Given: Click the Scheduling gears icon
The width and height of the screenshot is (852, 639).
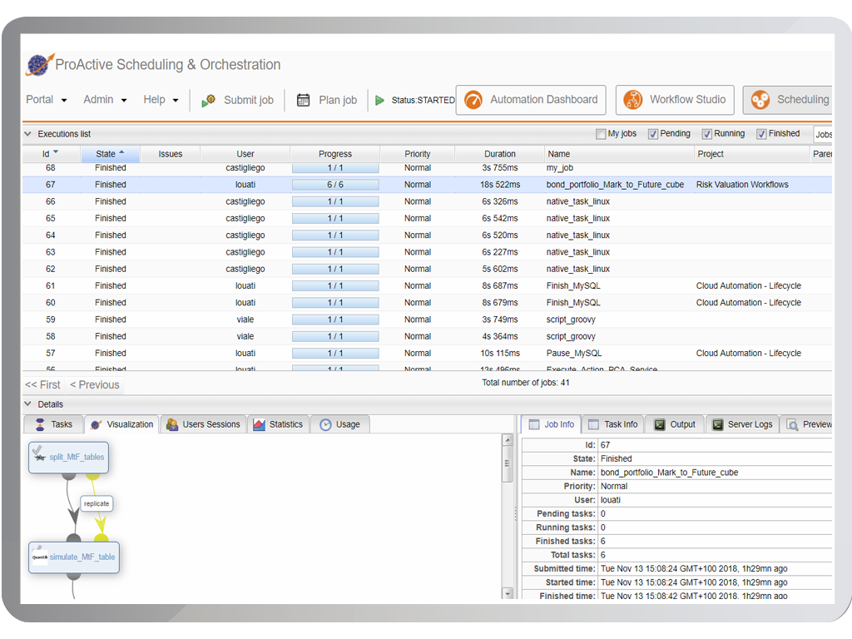Looking at the screenshot, I should tap(760, 100).
